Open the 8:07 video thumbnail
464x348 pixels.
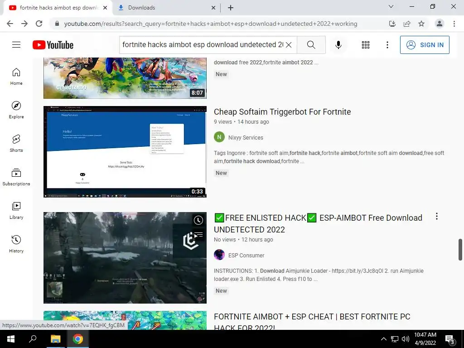[125, 78]
